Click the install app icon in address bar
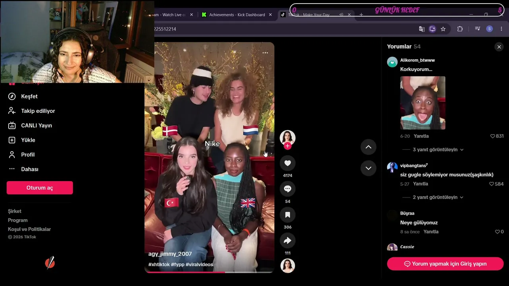This screenshot has width=509, height=286. point(433,29)
